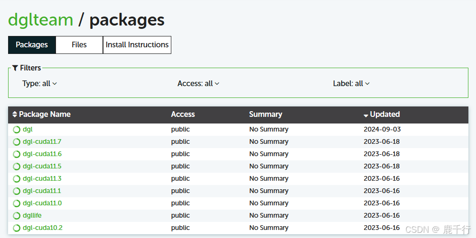This screenshot has height=238, width=476.
Task: Click the package icon for dgllife
Action: pos(17,216)
